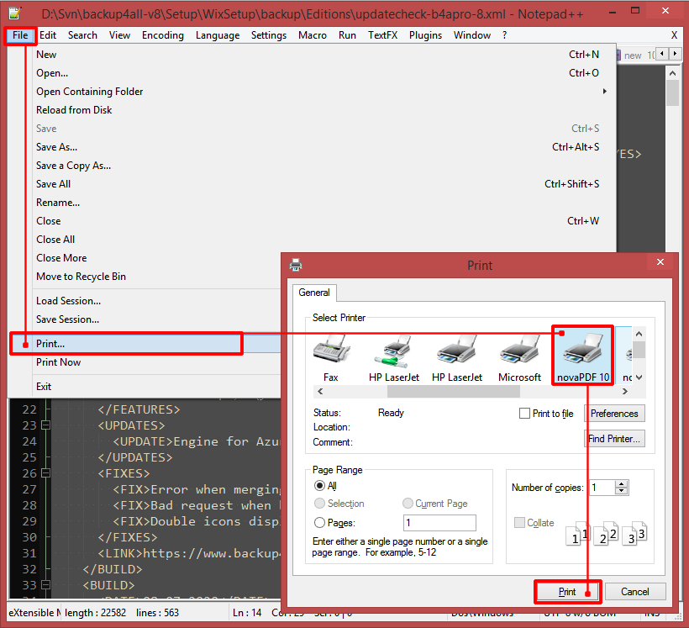The image size is (689, 628).
Task: Open the File menu
Action: [20, 35]
